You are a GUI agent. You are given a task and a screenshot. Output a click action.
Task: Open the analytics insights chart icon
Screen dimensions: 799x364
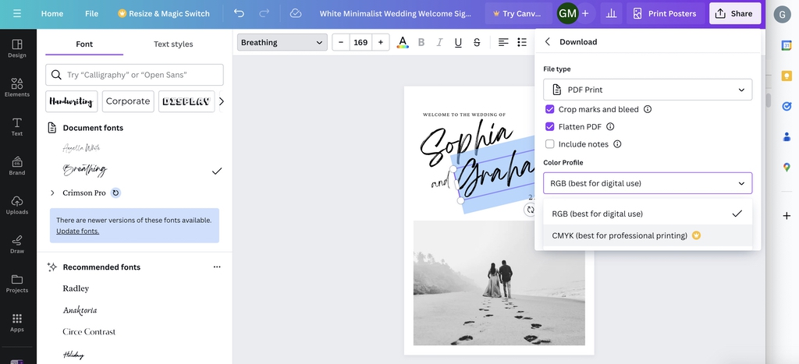coord(611,14)
